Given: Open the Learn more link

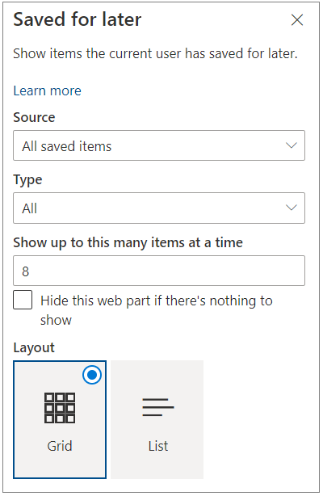Looking at the screenshot, I should coord(47,90).
